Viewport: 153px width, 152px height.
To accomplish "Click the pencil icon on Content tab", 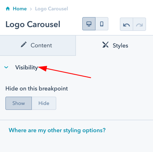I will coord(24,44).
